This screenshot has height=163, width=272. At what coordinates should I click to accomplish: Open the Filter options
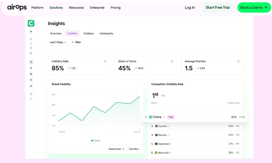[76, 42]
